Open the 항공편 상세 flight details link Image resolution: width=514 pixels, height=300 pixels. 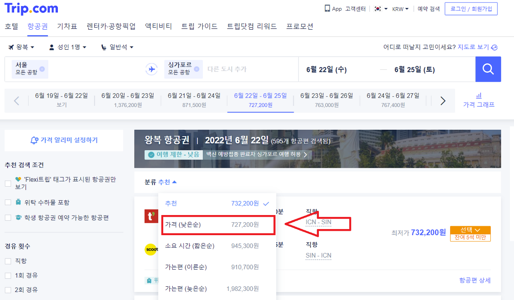(474, 280)
